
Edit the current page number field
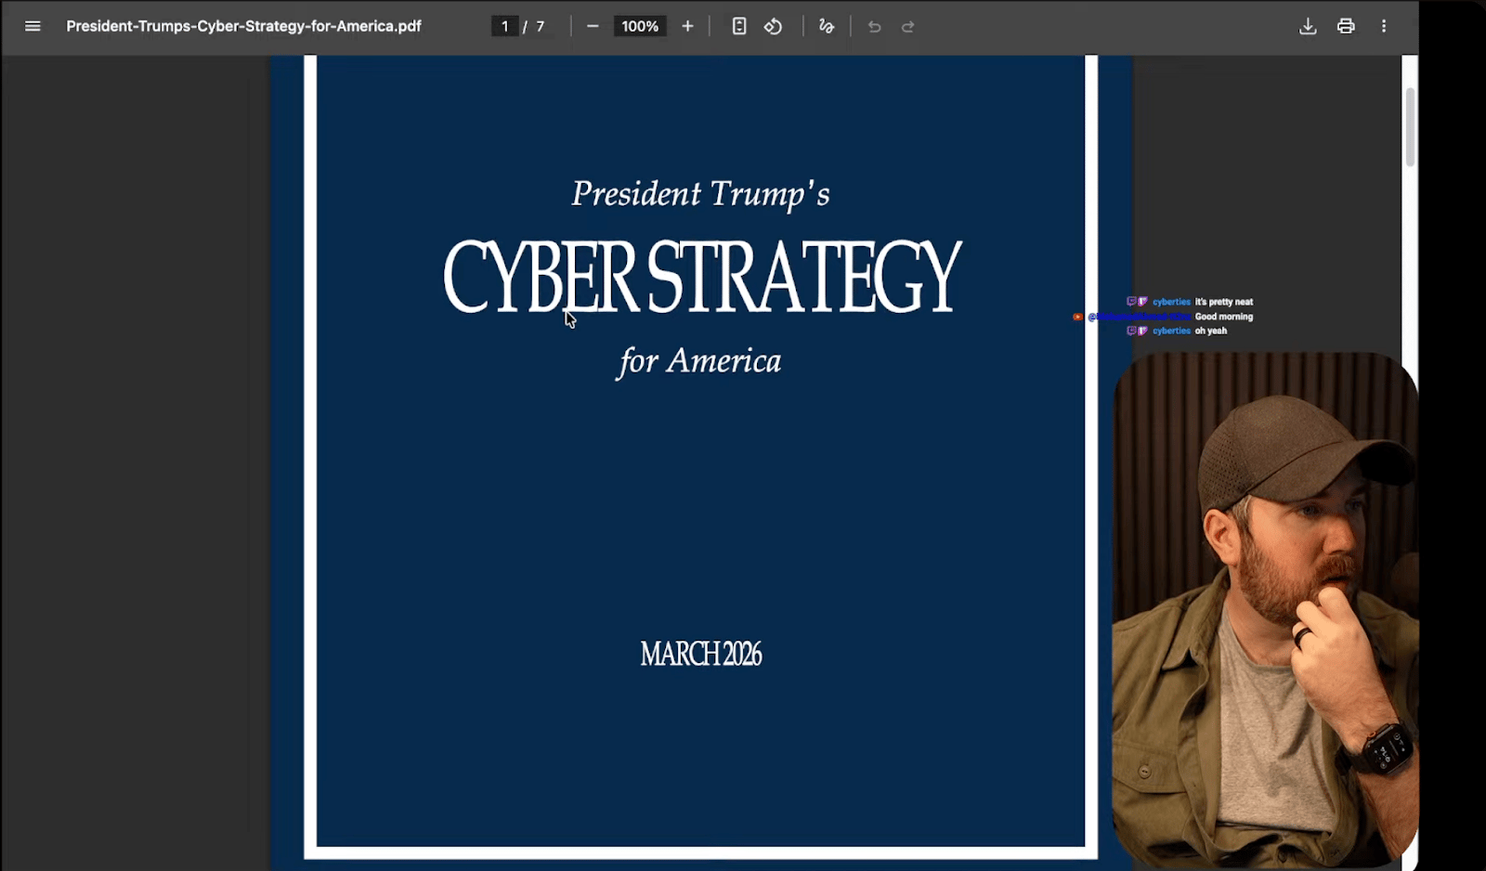pyautogui.click(x=504, y=26)
